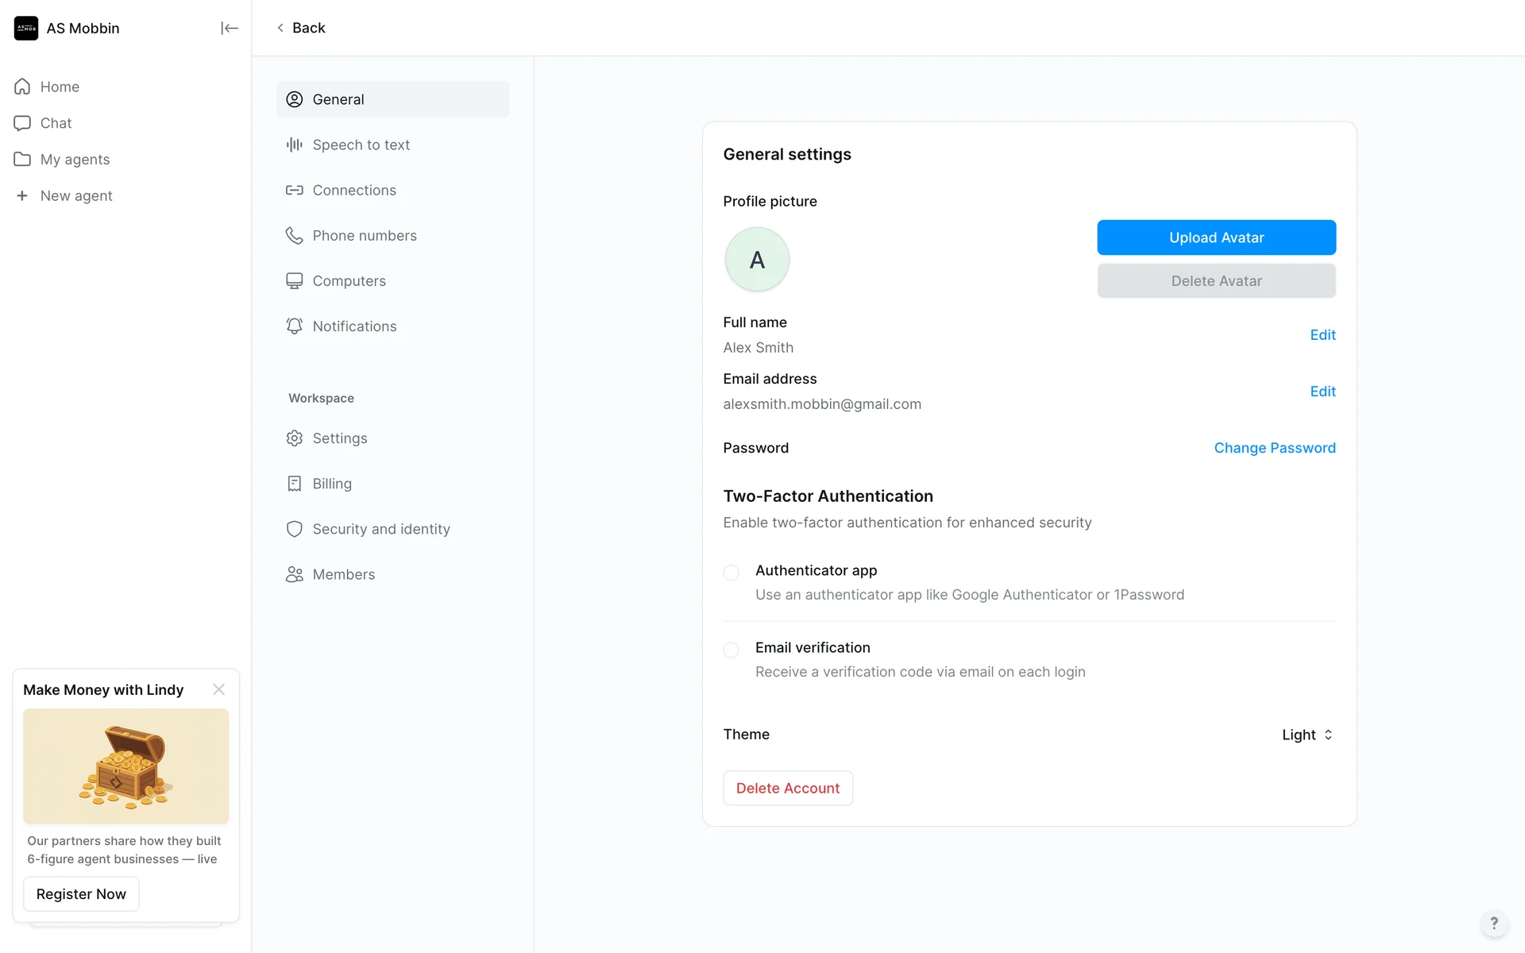Open the Security and identity shield
Viewport: 1525px width, 953px height.
click(x=380, y=529)
